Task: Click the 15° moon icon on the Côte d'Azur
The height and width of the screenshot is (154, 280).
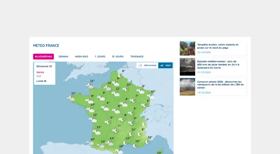Action: point(147,142)
